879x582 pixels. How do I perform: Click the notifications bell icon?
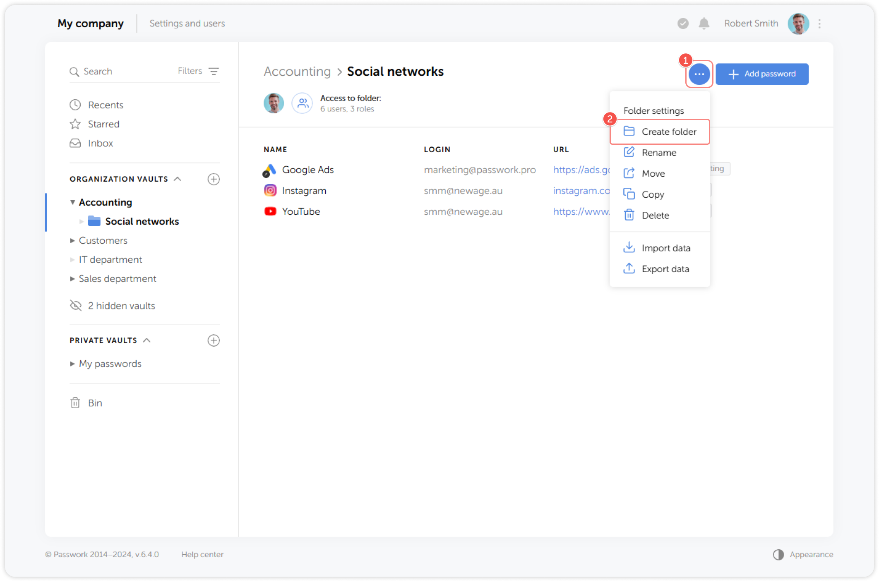pos(704,24)
